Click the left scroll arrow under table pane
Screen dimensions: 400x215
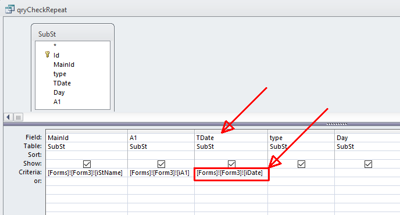(8, 117)
